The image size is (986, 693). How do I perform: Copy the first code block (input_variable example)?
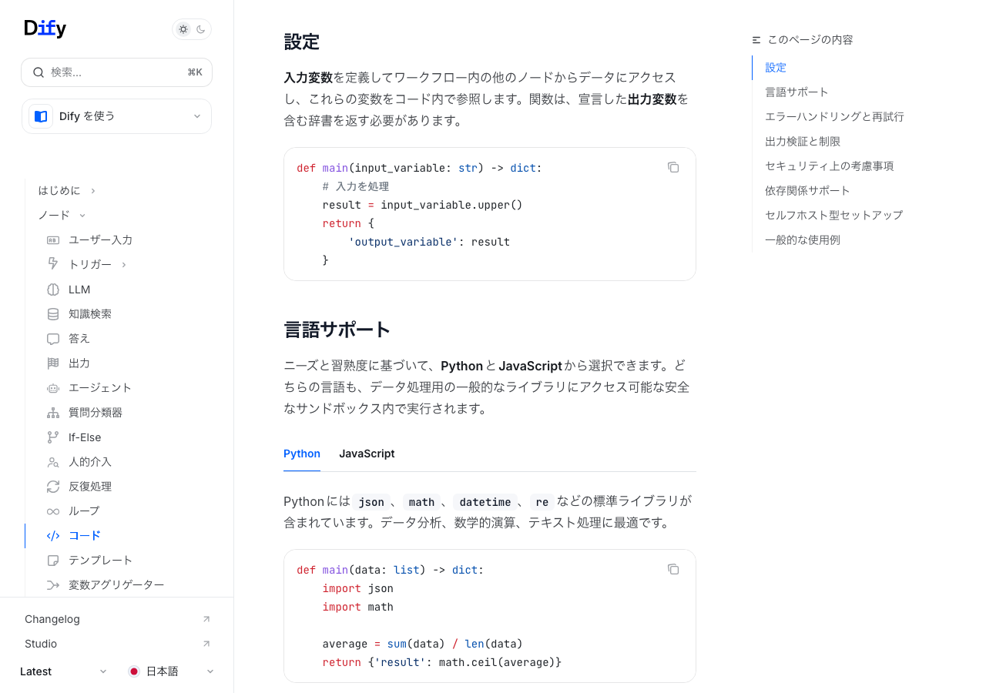[673, 167]
